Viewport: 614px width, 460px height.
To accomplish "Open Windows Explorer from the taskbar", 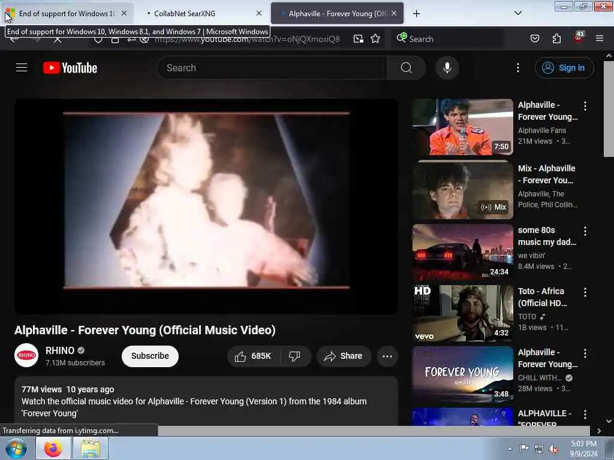I will [x=91, y=448].
